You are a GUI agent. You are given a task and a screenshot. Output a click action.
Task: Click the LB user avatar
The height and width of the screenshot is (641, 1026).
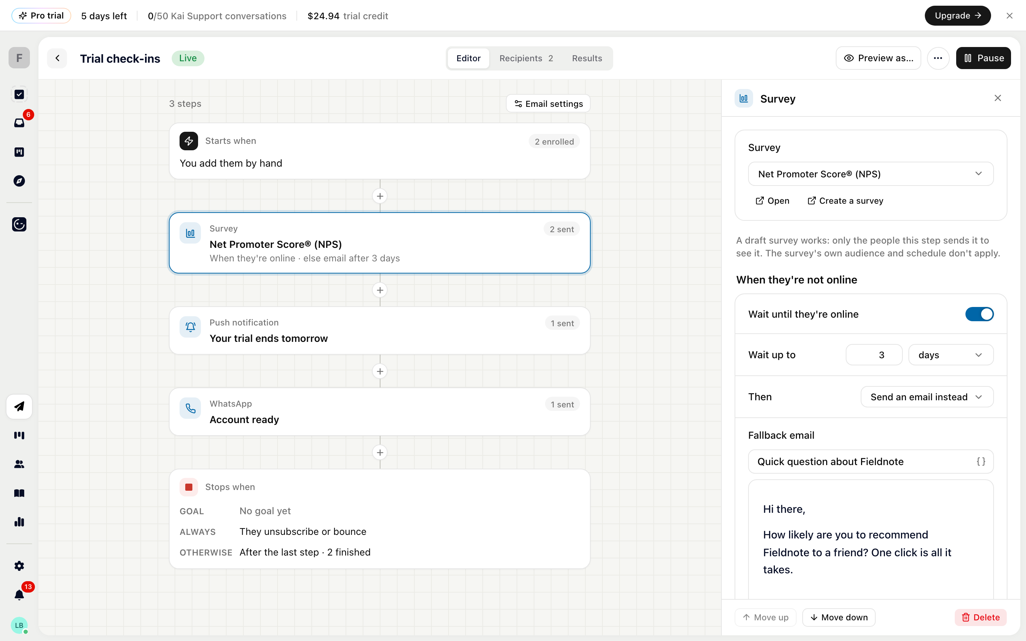coord(19,625)
